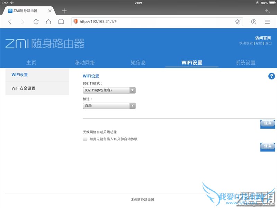Open the bookmarks book icon
The height and width of the screenshot is (208, 277).
[x=61, y=21]
